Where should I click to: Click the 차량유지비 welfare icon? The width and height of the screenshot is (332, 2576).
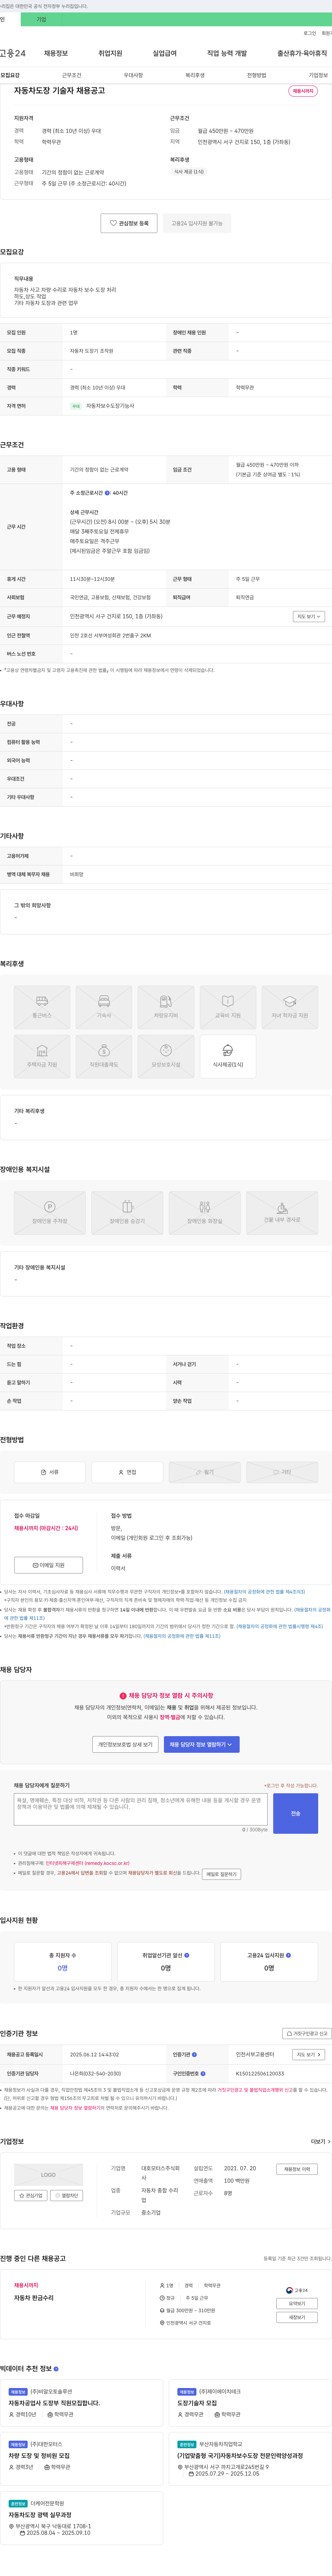[166, 1007]
